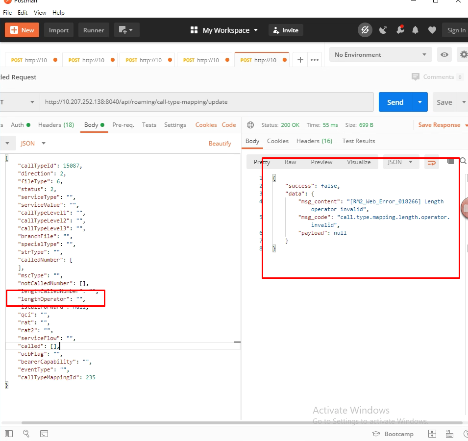This screenshot has height=441, width=468.
Task: Open Find and Replace search icon
Action: tap(26, 434)
